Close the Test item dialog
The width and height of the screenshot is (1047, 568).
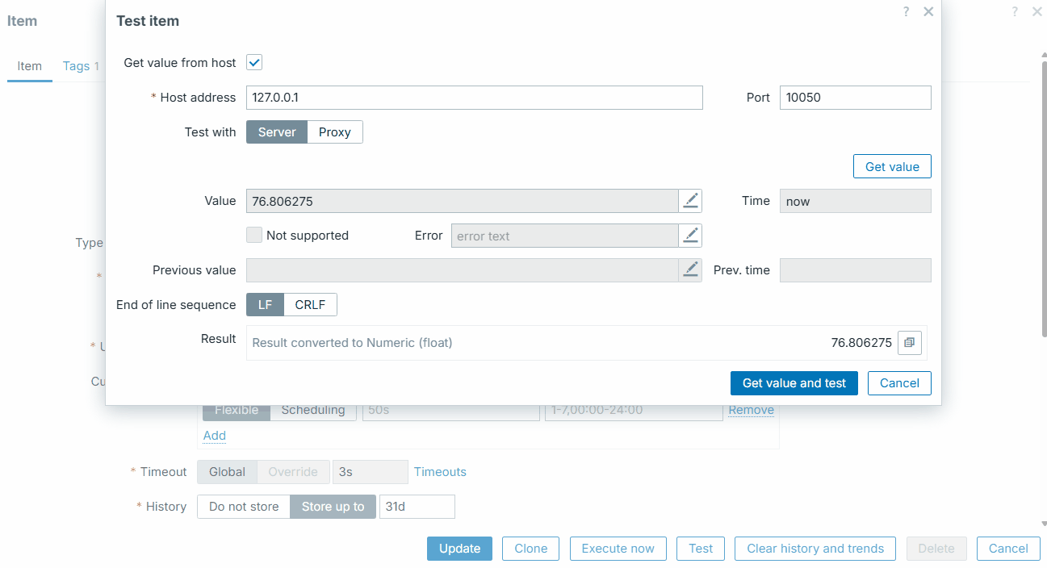(x=928, y=12)
